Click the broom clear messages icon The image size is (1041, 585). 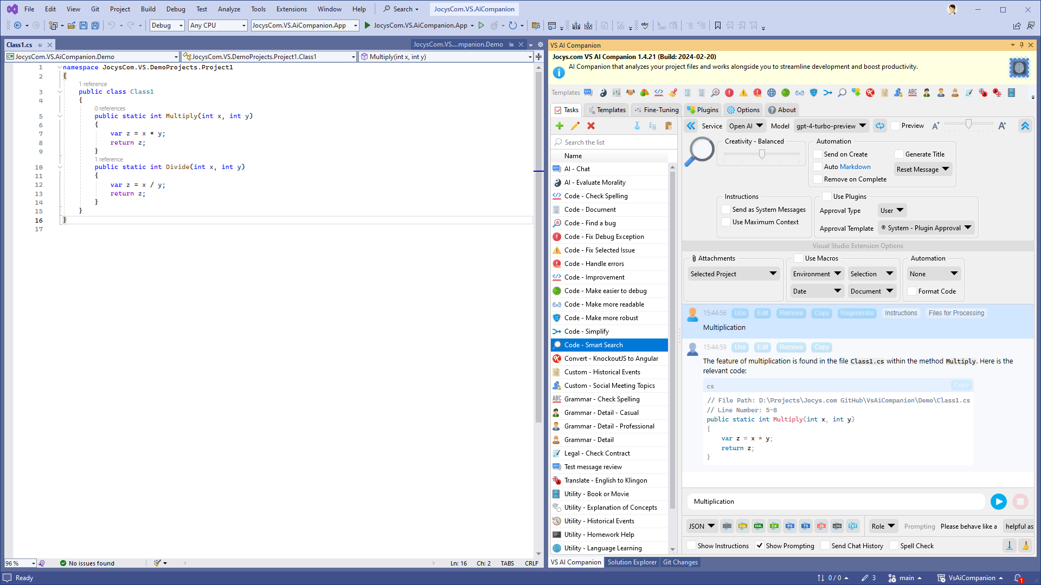[x=1025, y=545]
